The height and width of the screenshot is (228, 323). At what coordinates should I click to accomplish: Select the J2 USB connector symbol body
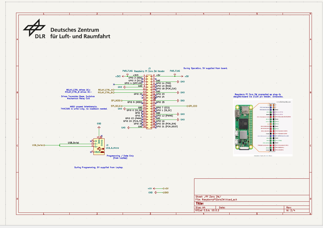[x=99, y=147]
